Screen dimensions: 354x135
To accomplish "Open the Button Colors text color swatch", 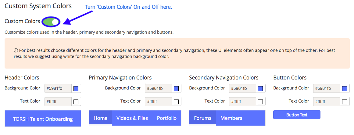I will pos(345,102).
